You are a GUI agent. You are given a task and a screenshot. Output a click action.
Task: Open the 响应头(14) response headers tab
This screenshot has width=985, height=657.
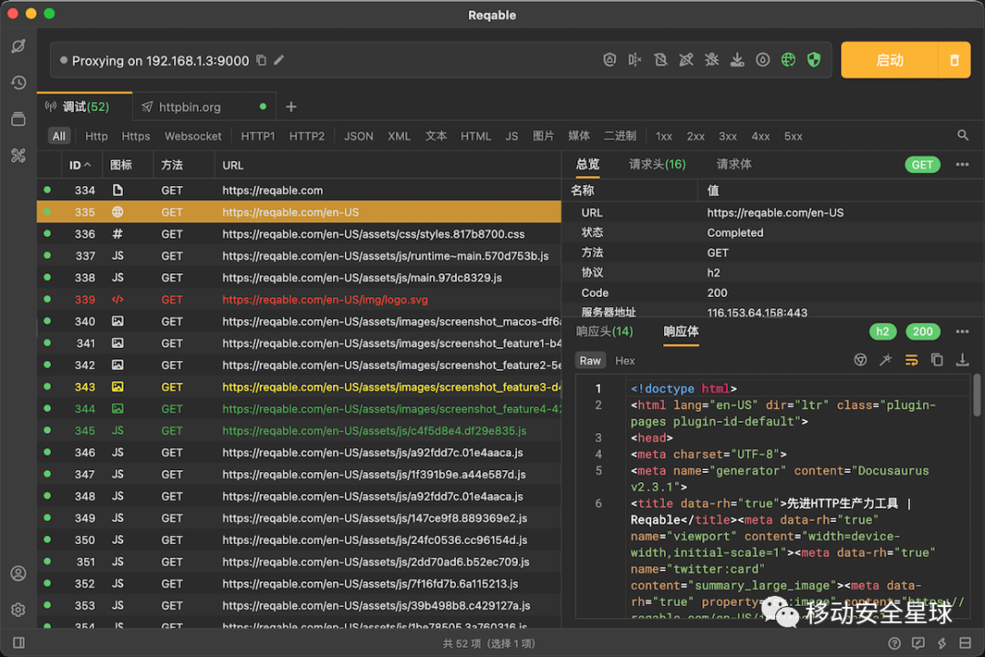coord(605,332)
